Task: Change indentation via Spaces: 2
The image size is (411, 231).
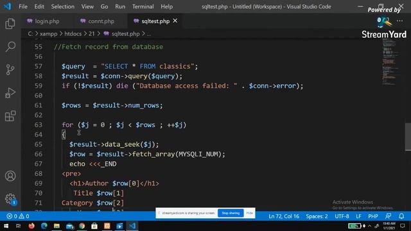Action: pos(317,216)
